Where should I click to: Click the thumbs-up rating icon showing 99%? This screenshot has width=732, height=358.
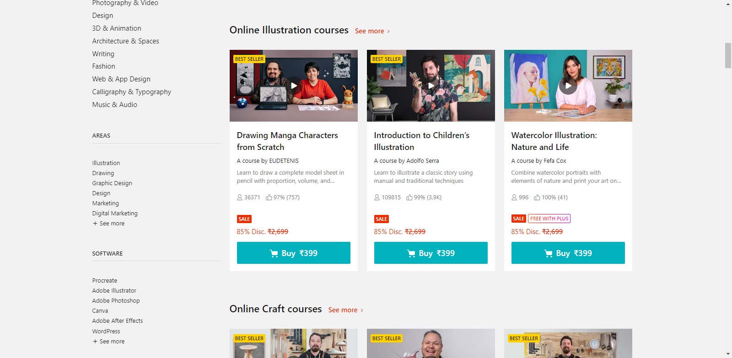tap(409, 198)
